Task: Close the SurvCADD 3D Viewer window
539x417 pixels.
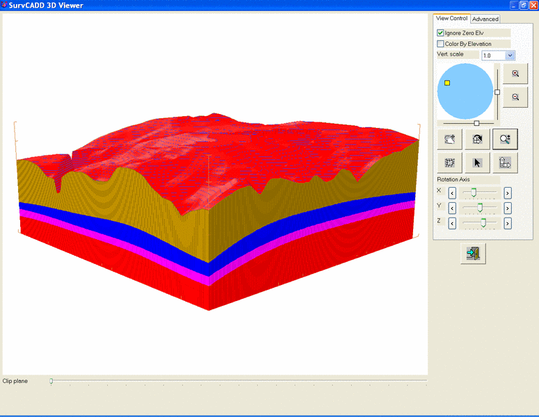Action: click(533, 5)
